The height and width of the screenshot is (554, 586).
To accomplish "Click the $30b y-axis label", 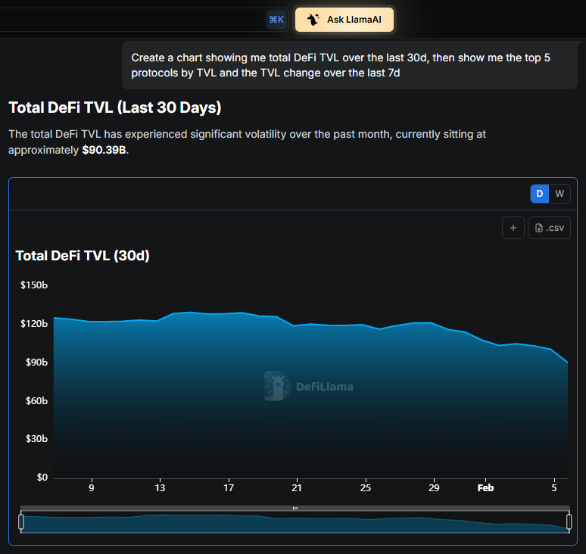I will click(36, 438).
